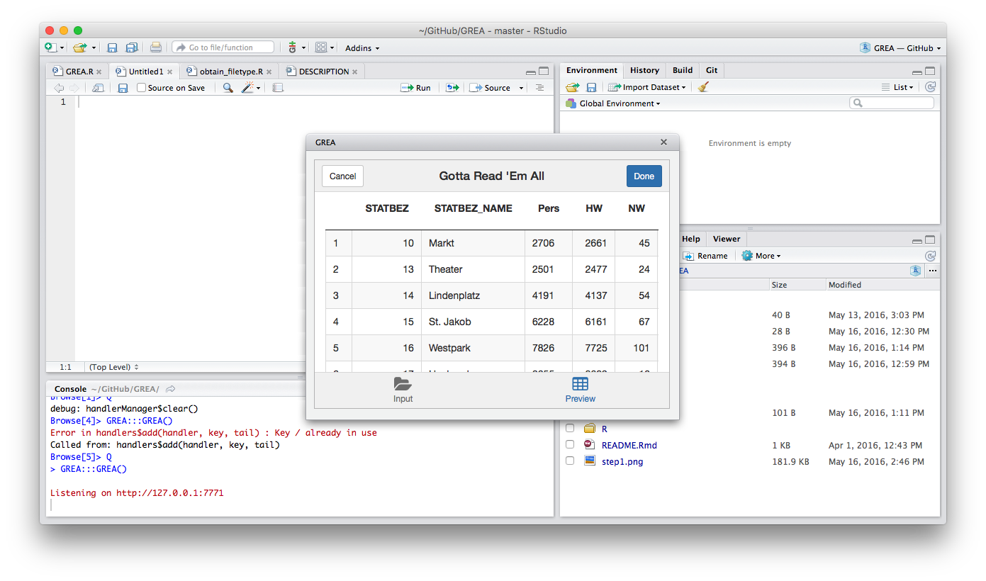Open the Git tab
Image resolution: width=986 pixels, height=581 pixels.
pos(712,70)
